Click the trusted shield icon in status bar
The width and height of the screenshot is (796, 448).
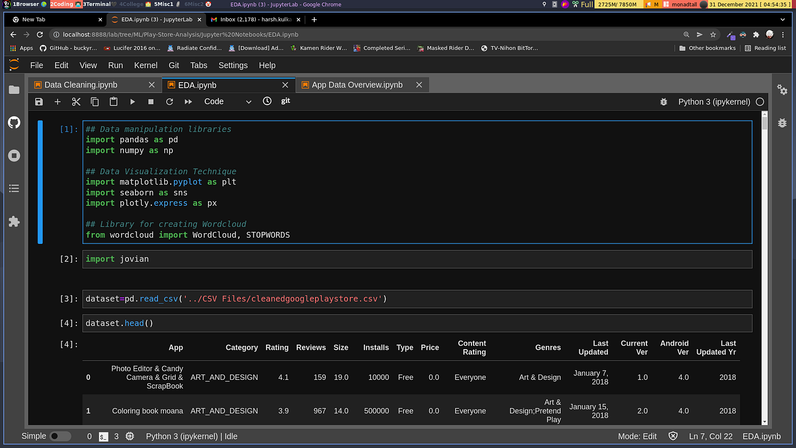click(673, 437)
